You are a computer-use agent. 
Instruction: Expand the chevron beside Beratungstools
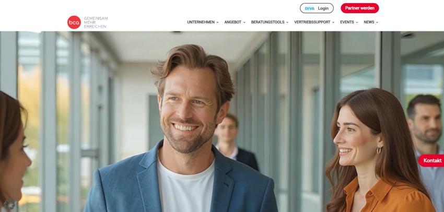tap(287, 22)
